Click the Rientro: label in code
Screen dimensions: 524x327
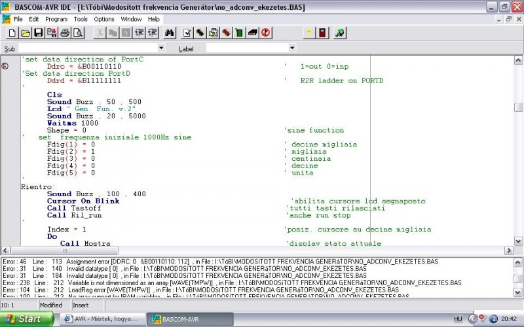[x=38, y=187]
